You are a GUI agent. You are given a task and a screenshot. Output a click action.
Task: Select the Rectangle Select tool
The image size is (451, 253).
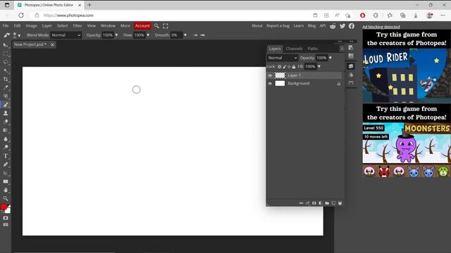6,53
